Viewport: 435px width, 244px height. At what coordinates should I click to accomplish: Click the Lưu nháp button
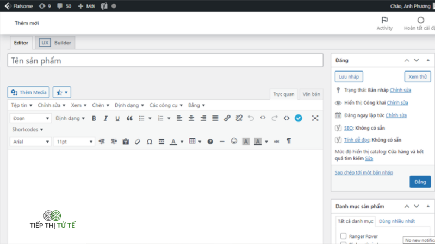pyautogui.click(x=349, y=76)
